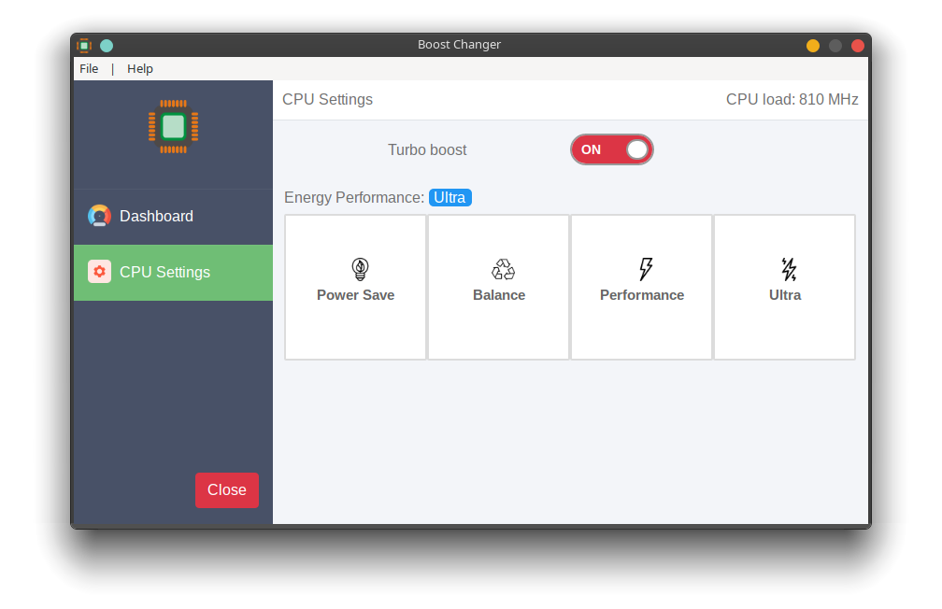
Task: Choose the Ultra double-lightning icon
Action: point(789,269)
